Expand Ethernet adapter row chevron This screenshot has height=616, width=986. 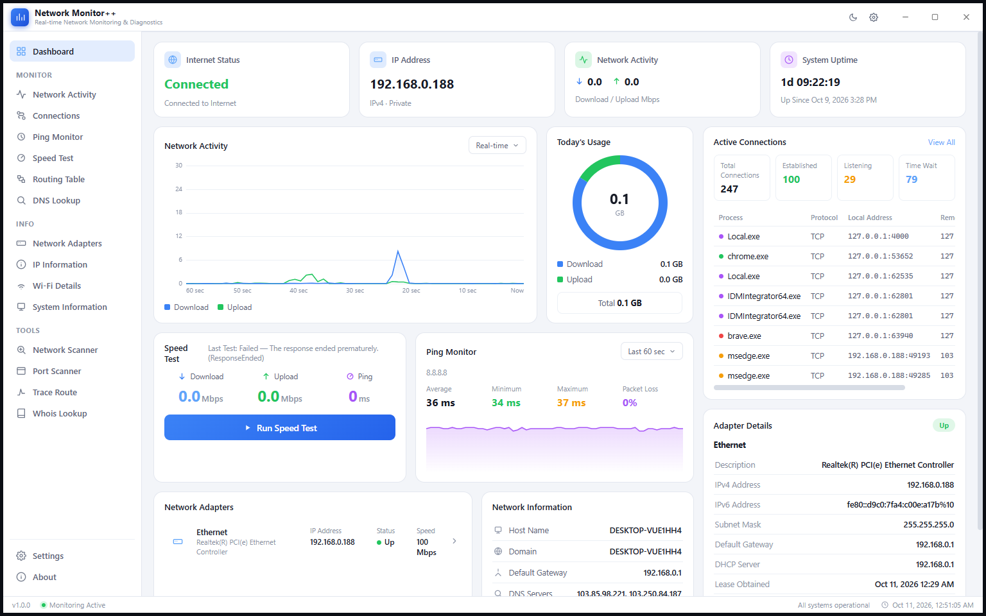454,541
